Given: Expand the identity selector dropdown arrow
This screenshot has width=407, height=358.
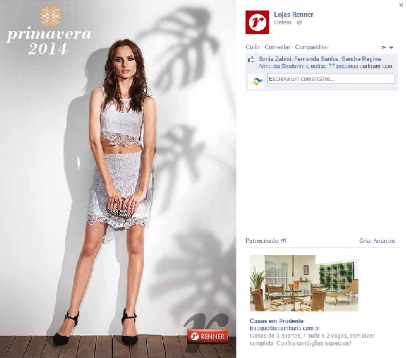Looking at the screenshot, I should 391,47.
